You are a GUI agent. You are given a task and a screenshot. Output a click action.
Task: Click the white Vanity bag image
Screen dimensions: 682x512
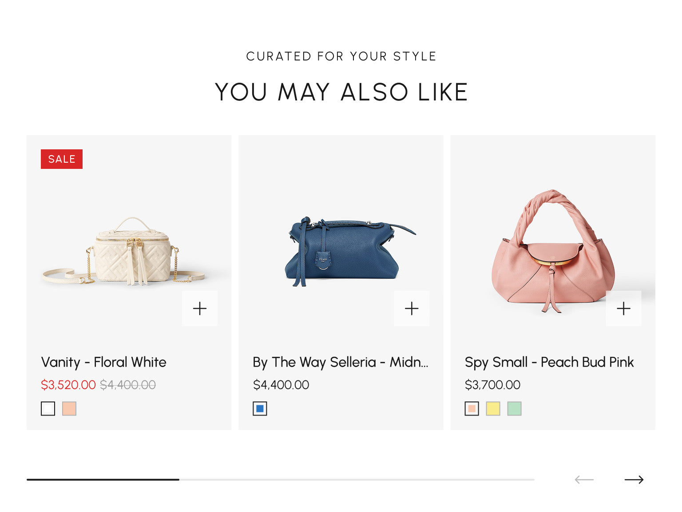pos(129,251)
